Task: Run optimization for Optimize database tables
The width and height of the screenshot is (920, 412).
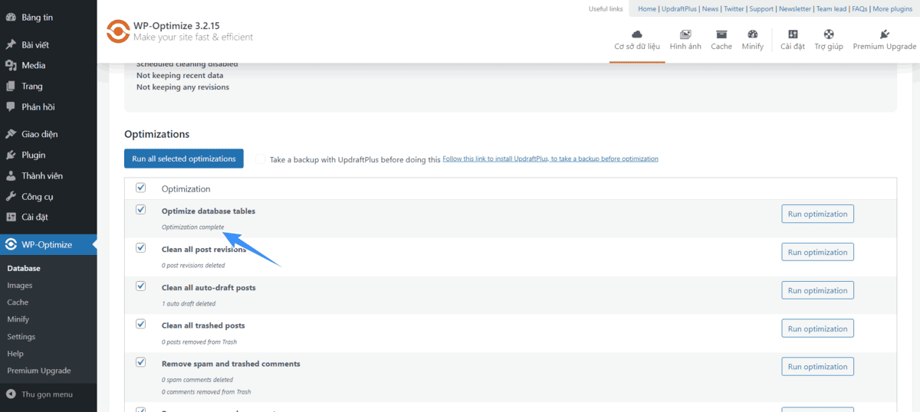Action: click(817, 214)
